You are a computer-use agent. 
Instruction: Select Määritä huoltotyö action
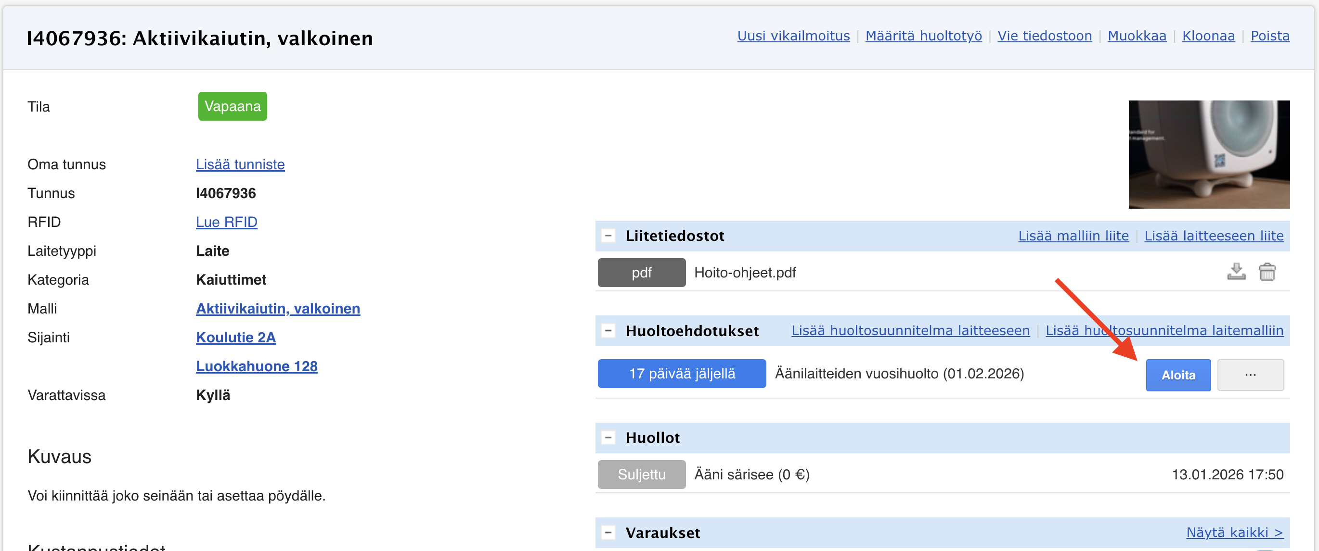coord(923,36)
